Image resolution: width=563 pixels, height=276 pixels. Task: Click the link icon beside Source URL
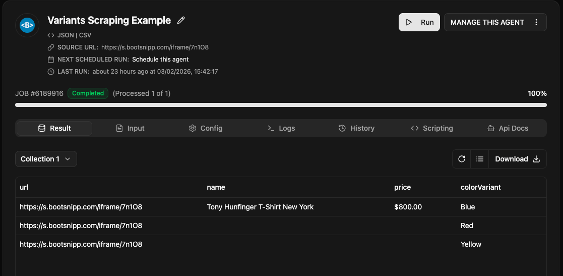click(x=50, y=47)
